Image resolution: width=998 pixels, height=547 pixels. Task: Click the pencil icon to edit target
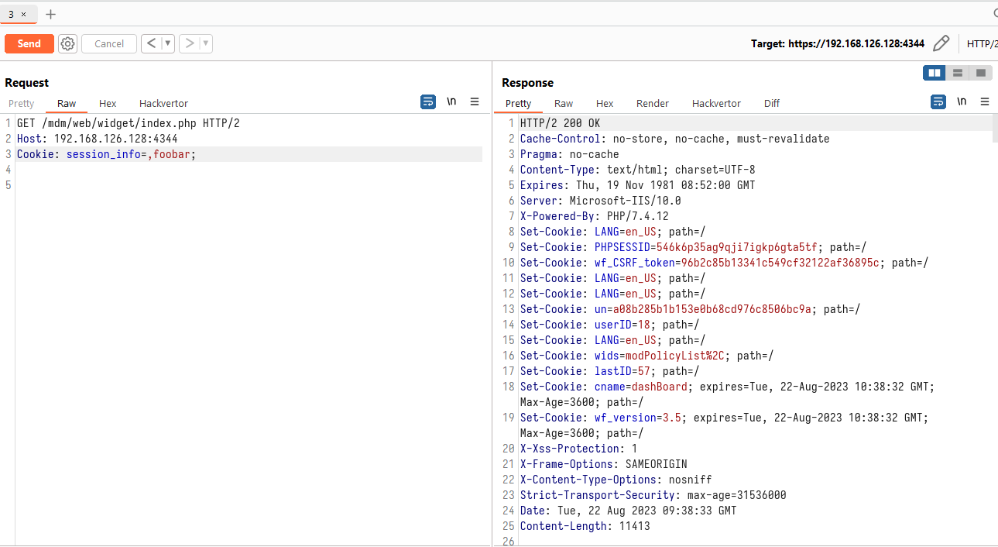(941, 43)
